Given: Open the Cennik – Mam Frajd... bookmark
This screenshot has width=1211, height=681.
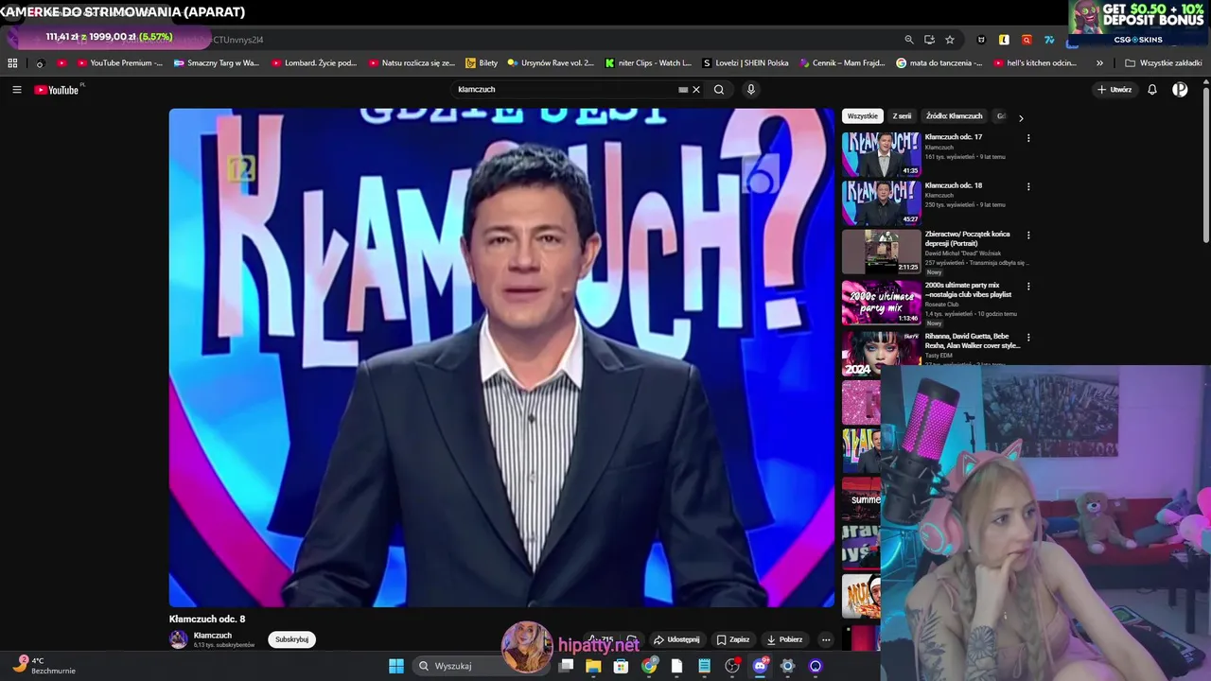Looking at the screenshot, I should 842,63.
